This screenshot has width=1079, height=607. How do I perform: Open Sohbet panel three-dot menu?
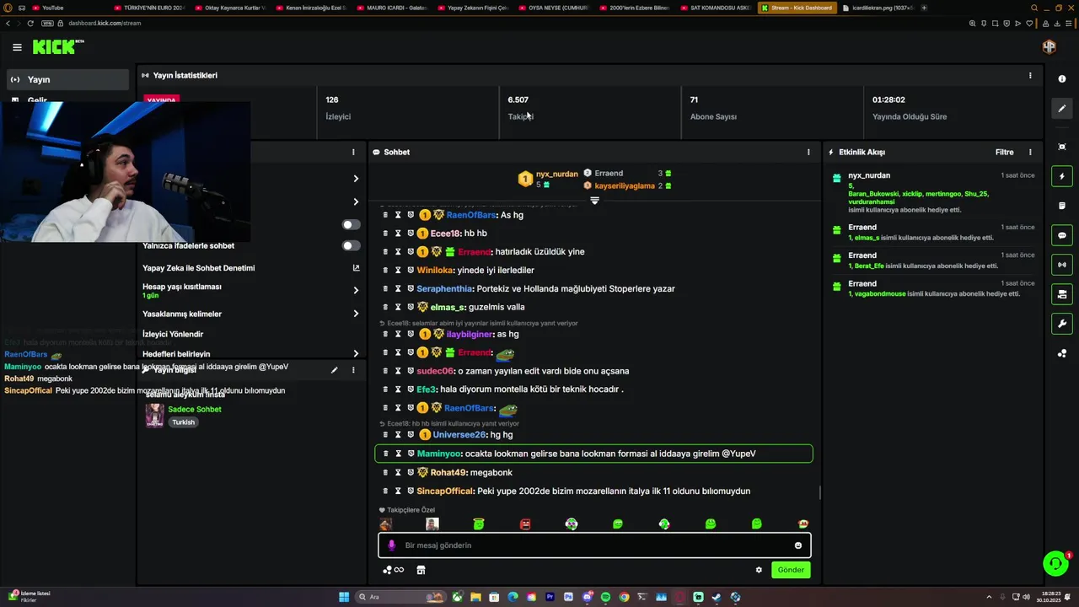pyautogui.click(x=808, y=153)
